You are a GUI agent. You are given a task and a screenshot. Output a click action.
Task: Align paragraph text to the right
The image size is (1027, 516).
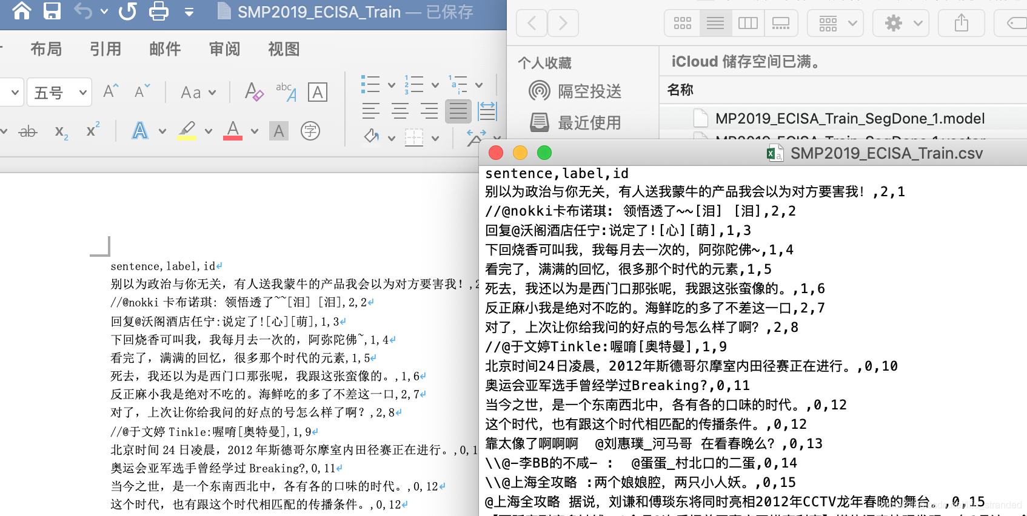(429, 111)
